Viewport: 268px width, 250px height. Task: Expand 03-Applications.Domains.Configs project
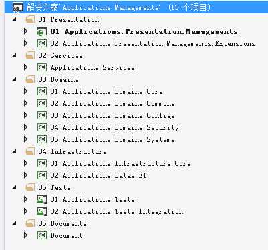[26, 115]
